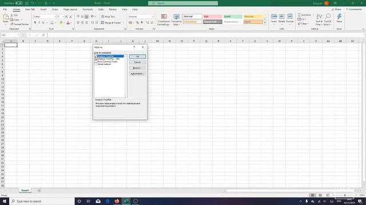Click the Cut scissors icon
Image resolution: width=366 pixels, height=205 pixels.
tap(11, 15)
